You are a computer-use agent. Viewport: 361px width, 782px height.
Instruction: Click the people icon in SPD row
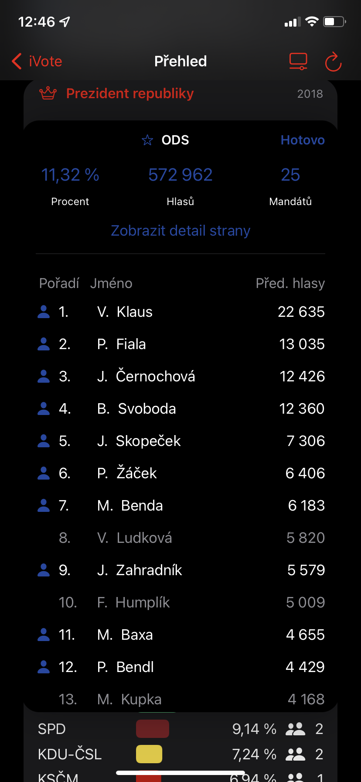tap(295, 729)
